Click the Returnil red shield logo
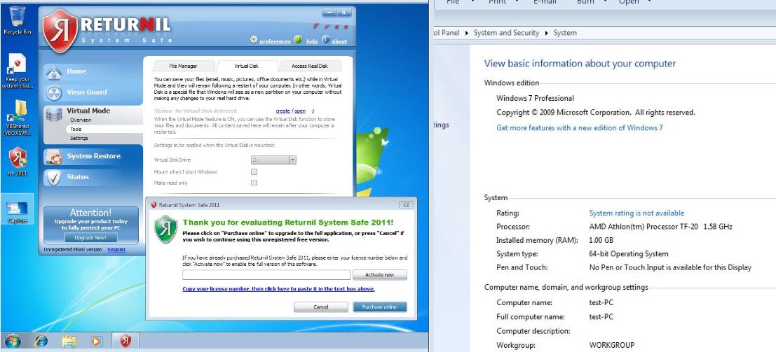This screenshot has width=776, height=352. [60, 30]
